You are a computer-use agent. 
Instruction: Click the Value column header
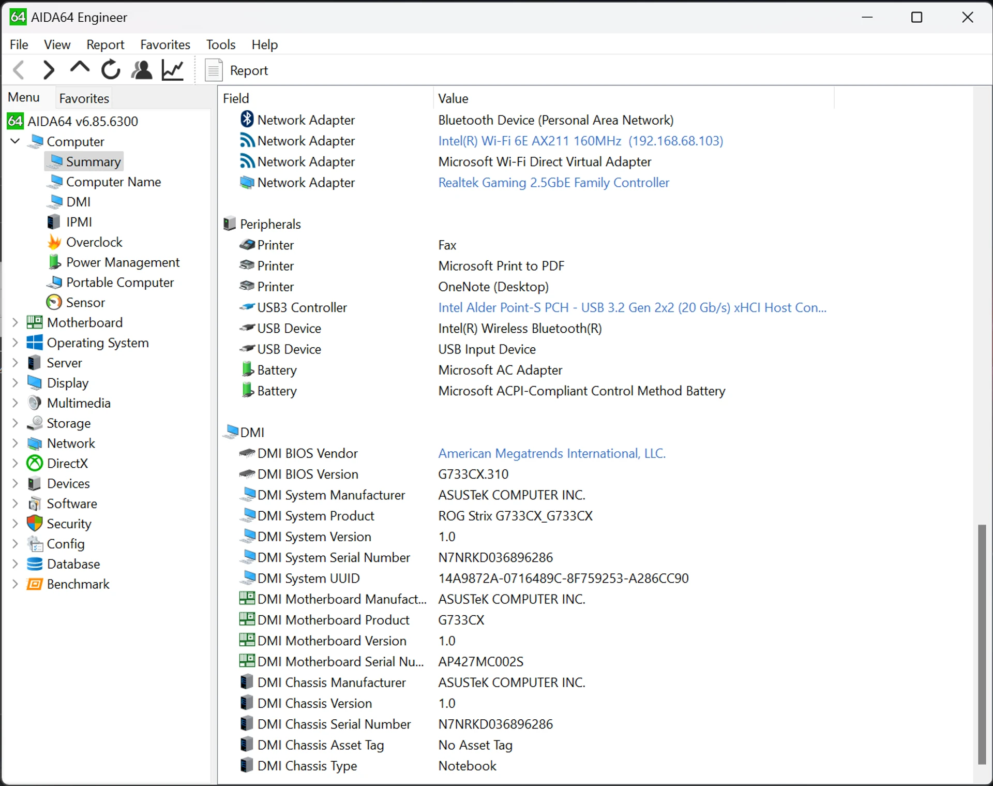[x=634, y=98]
